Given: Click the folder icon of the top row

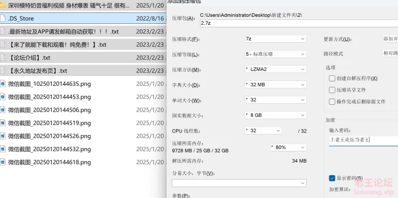Looking at the screenshot, I should tap(2, 5).
